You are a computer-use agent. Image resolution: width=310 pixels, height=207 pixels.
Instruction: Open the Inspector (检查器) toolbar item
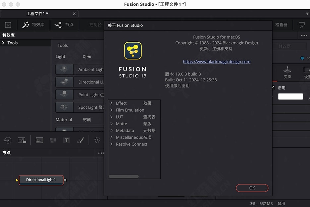pyautogui.click(x=281, y=25)
